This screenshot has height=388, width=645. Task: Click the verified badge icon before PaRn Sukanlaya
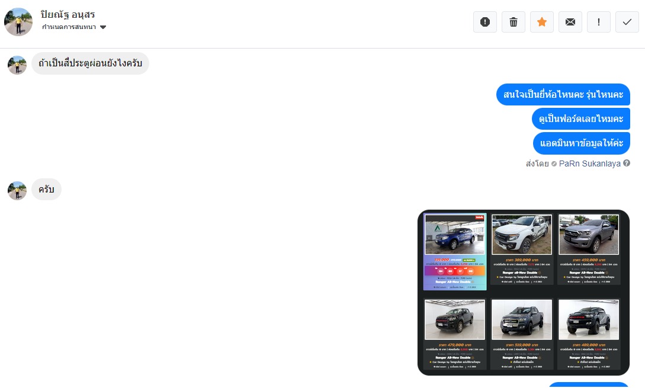(x=554, y=163)
